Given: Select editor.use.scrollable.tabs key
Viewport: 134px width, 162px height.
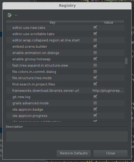Looking at the screenshot, I should 33,34.
